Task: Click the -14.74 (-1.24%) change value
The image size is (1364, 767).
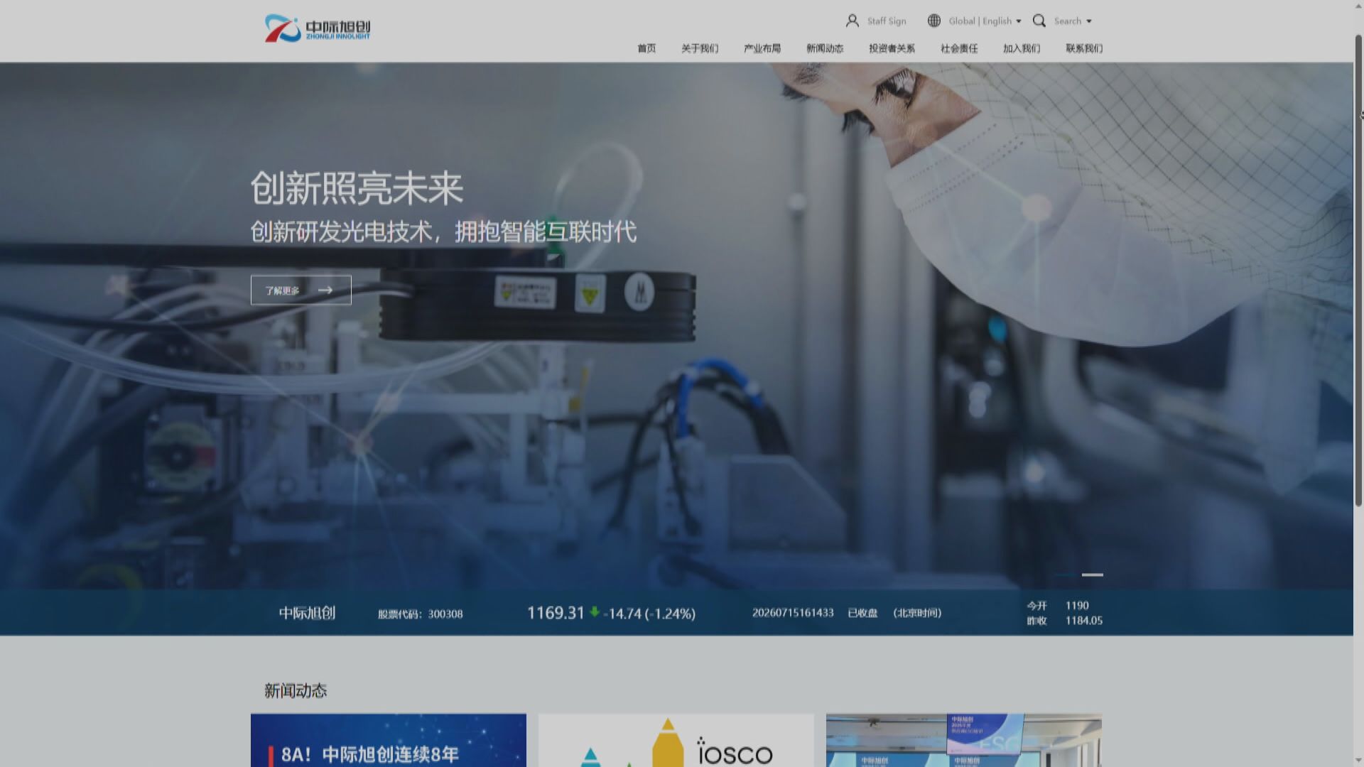Action: click(x=649, y=614)
